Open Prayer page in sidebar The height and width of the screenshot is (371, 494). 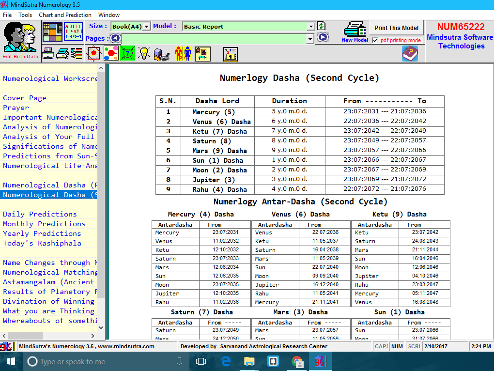pyautogui.click(x=16, y=108)
